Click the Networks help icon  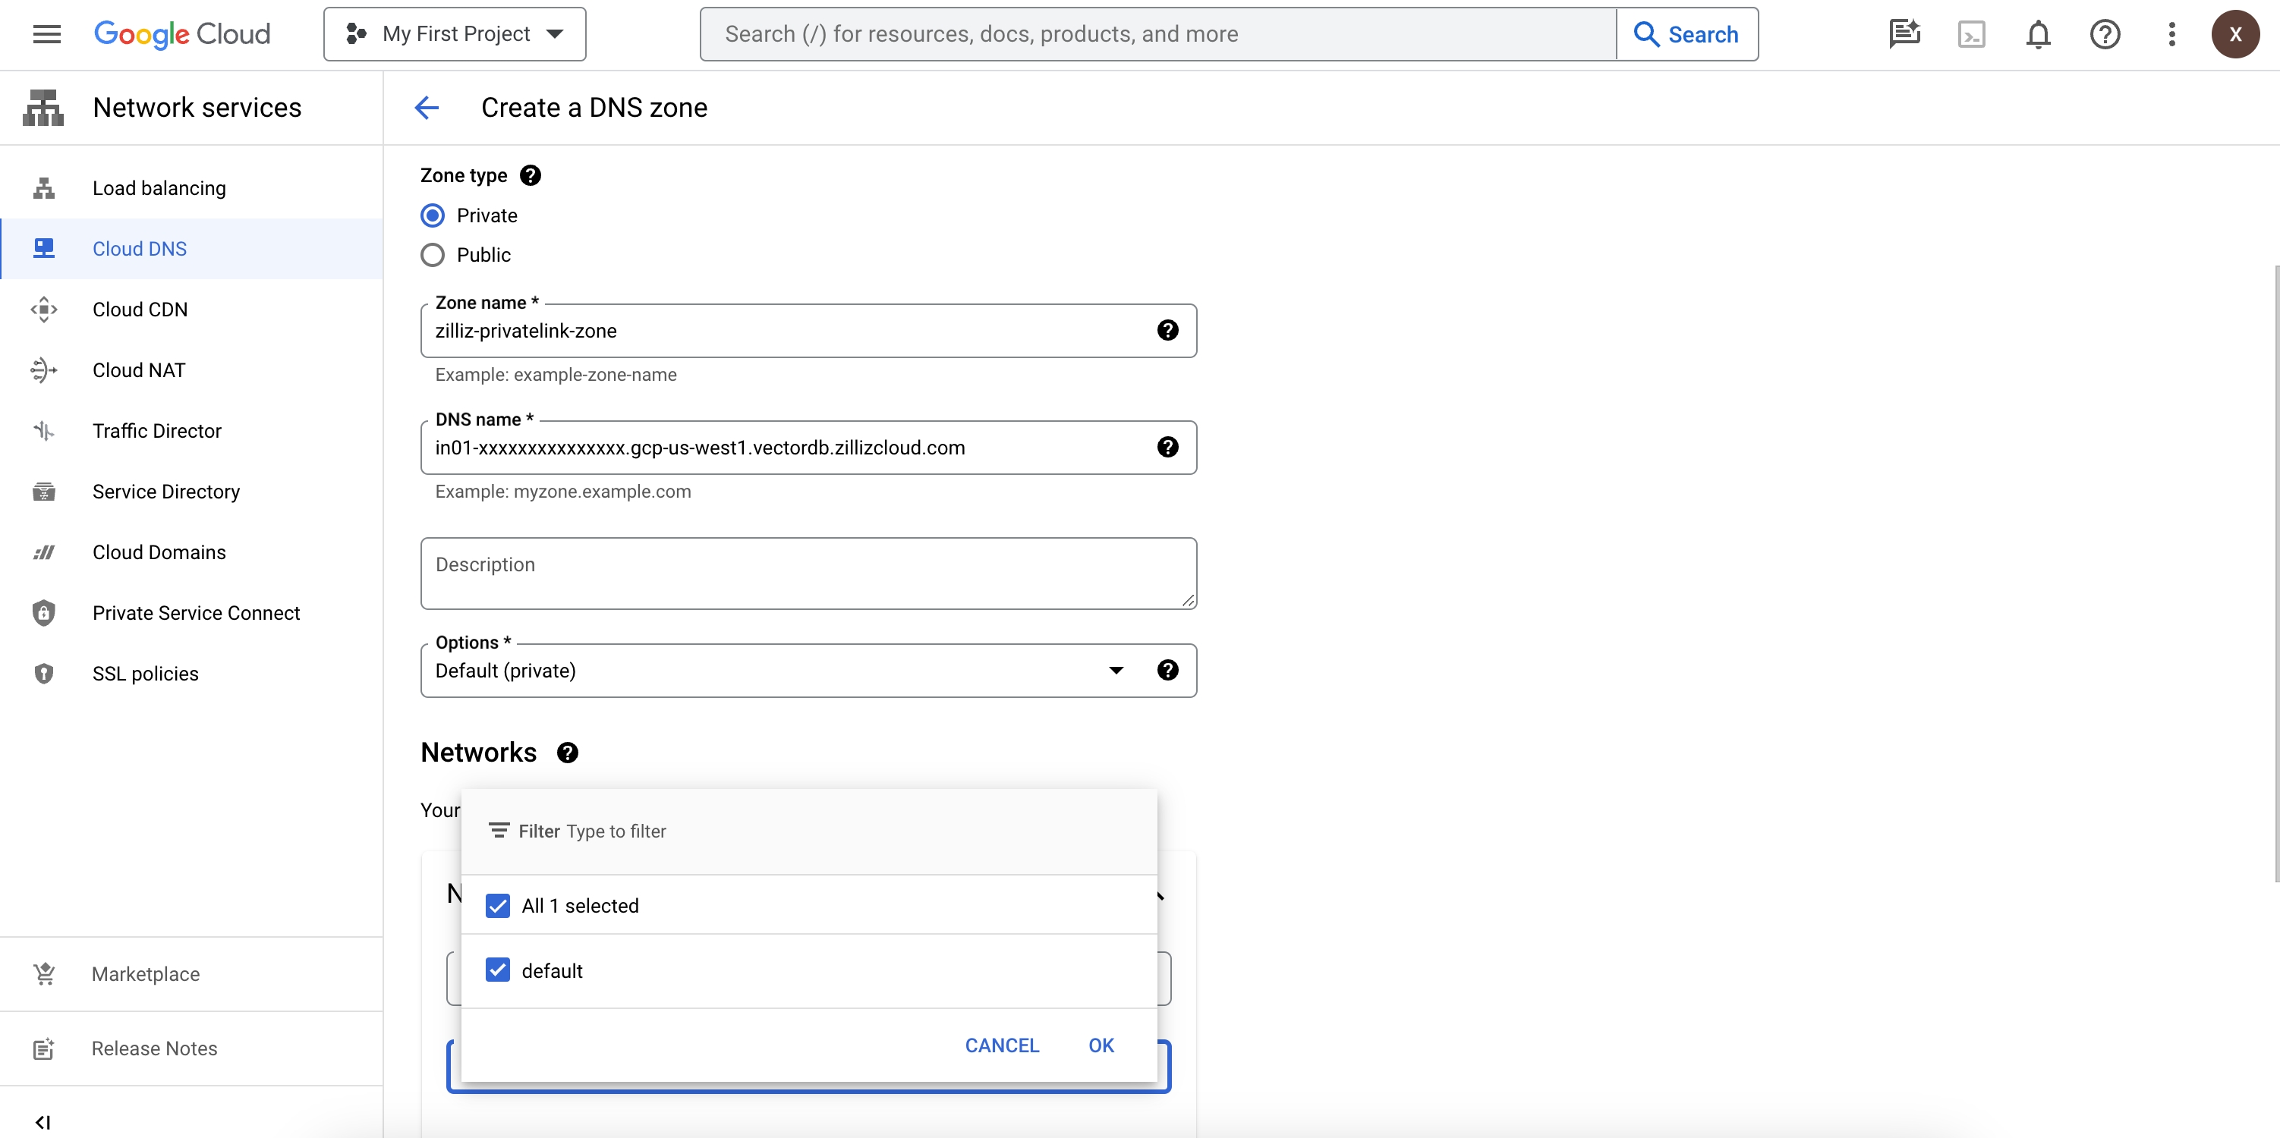(568, 752)
